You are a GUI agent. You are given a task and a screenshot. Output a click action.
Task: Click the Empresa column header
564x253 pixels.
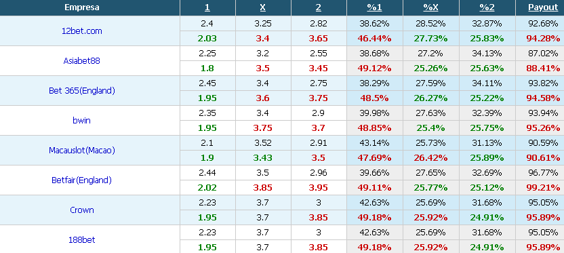[x=82, y=7]
